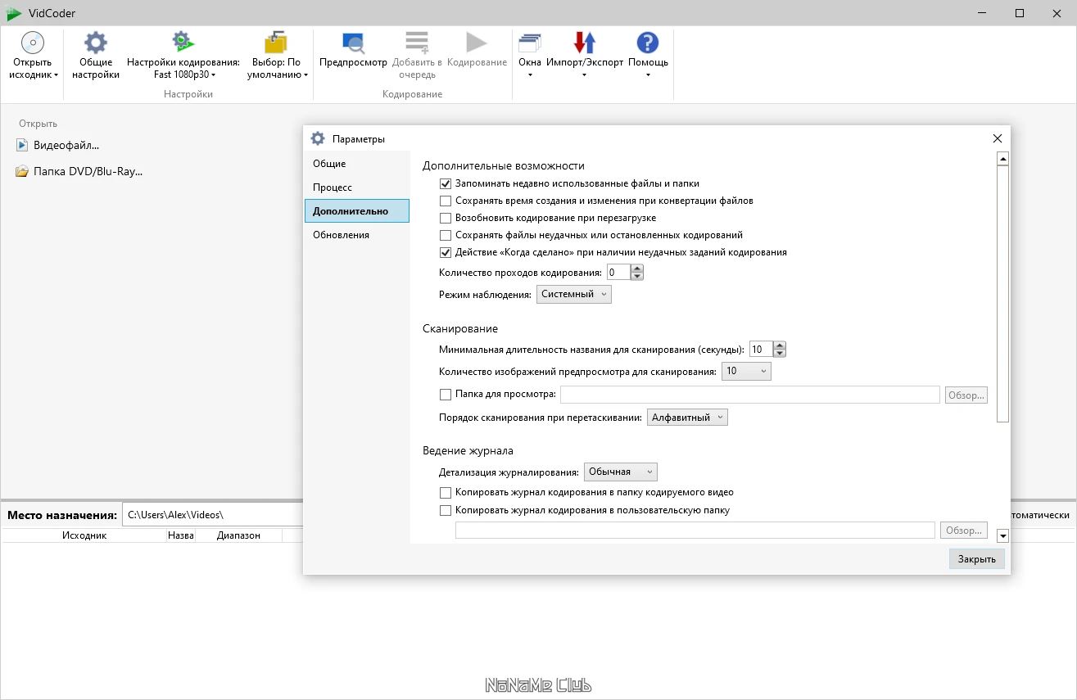This screenshot has width=1077, height=700.
Task: Click the Preview magnifier icon
Action: [x=353, y=43]
